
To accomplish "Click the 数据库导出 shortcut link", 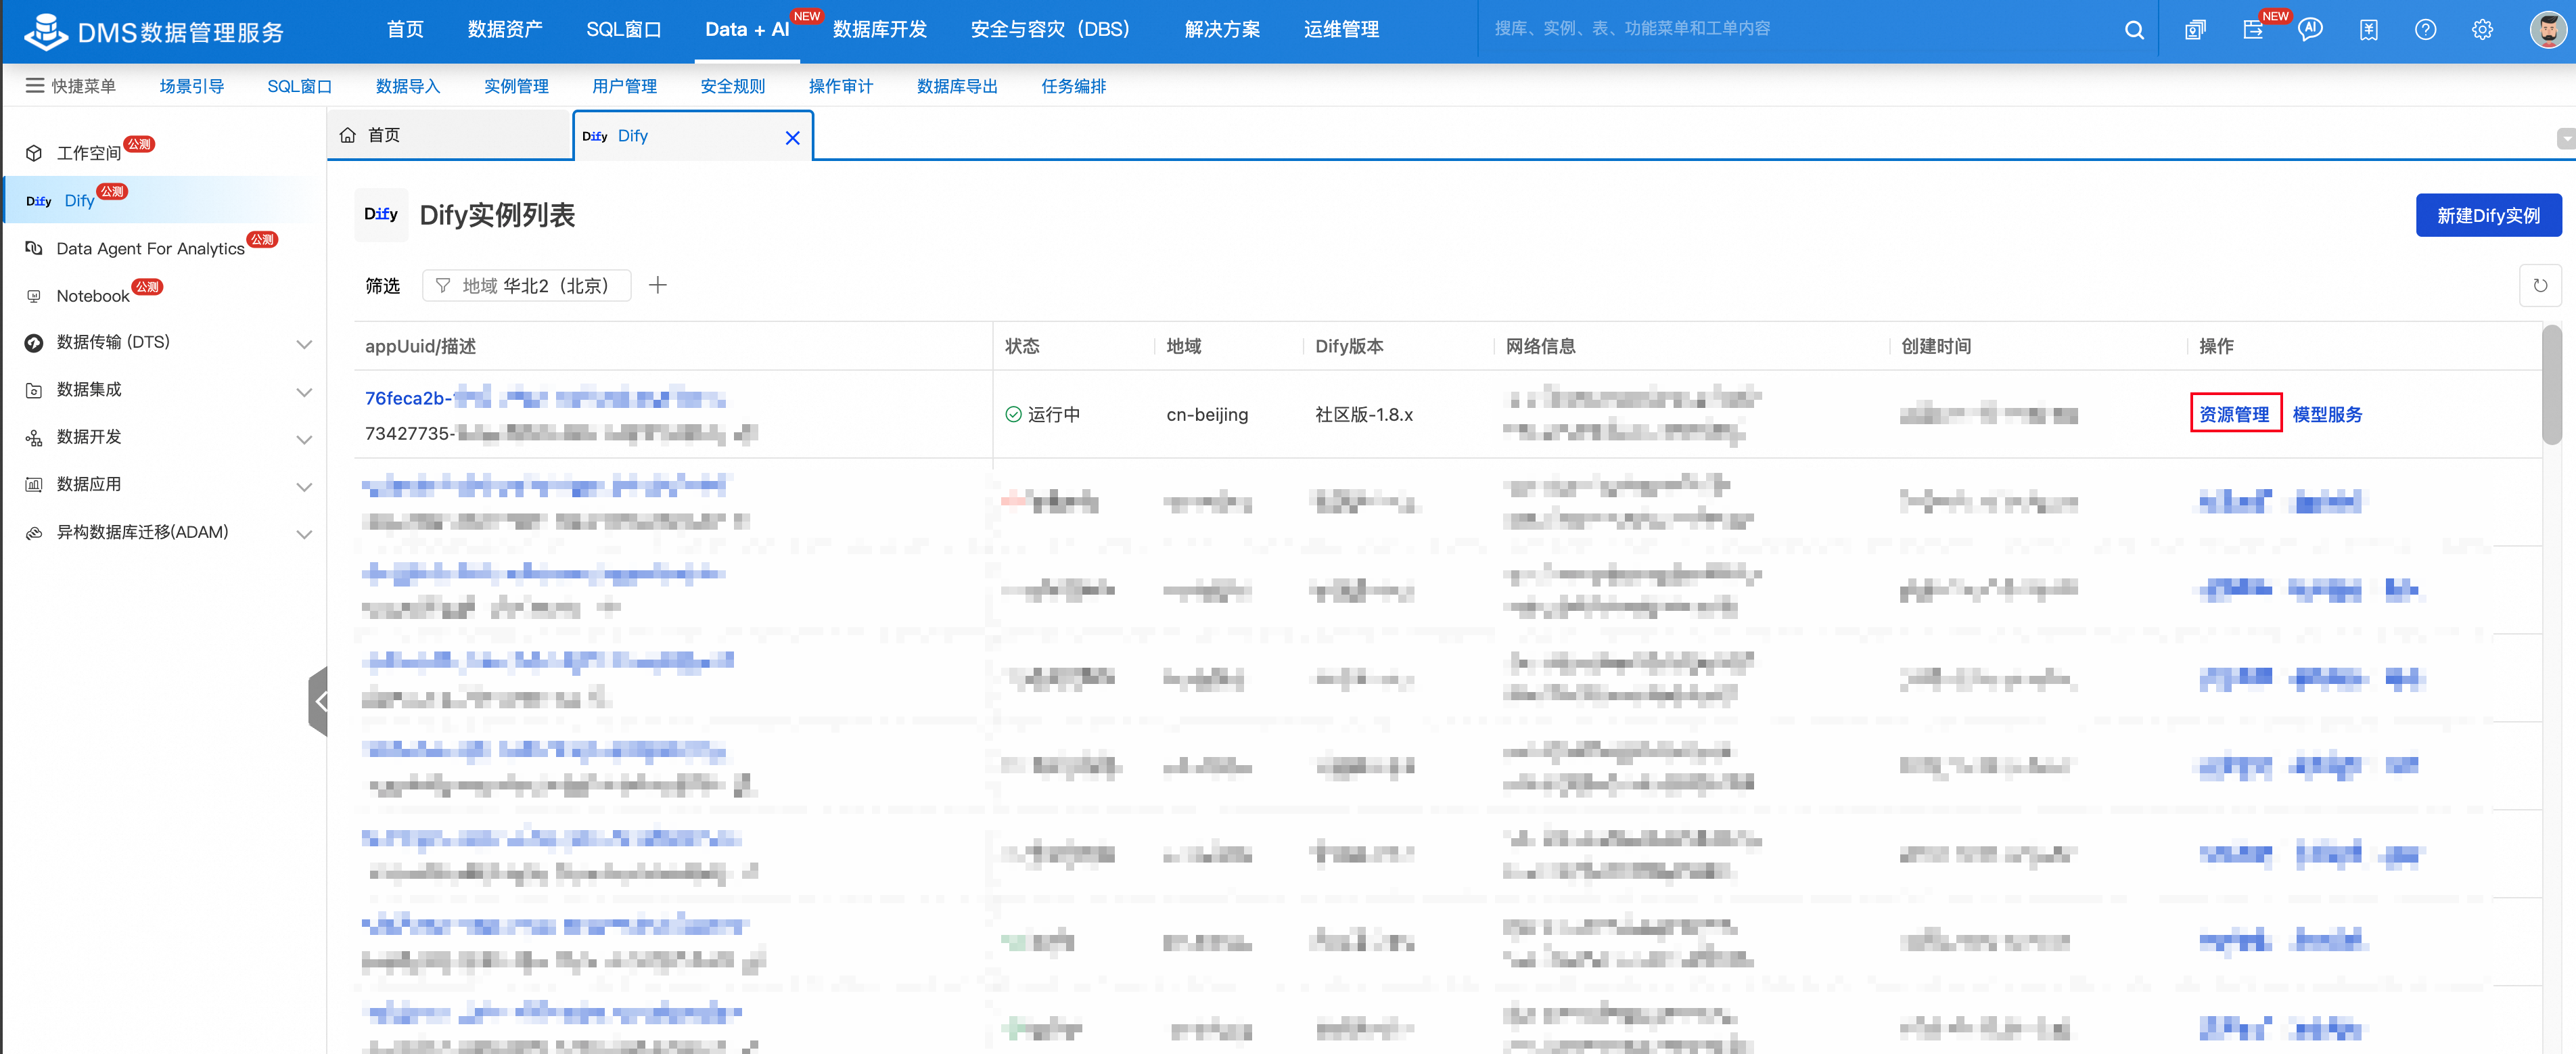I will pyautogui.click(x=957, y=86).
